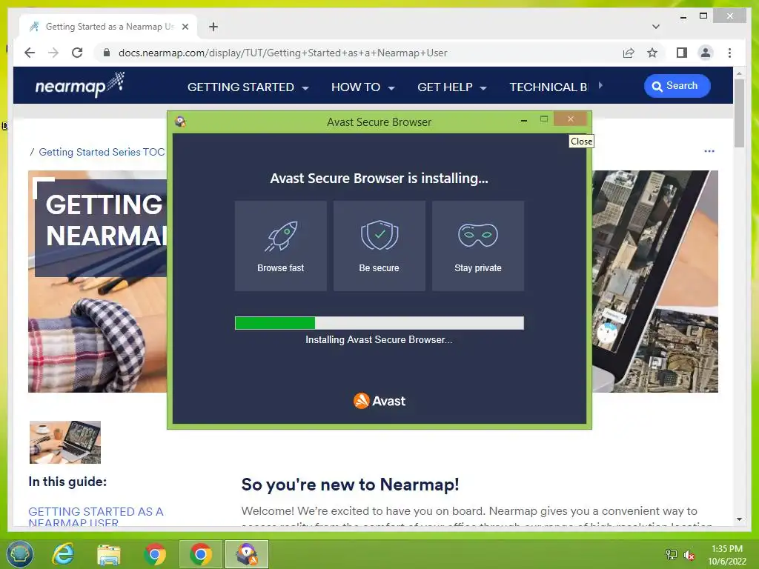
Task: Open the Windows Start button
Action: pos(19,554)
